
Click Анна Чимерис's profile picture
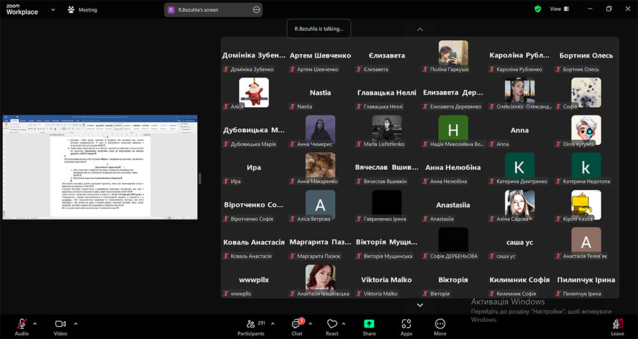320,128
